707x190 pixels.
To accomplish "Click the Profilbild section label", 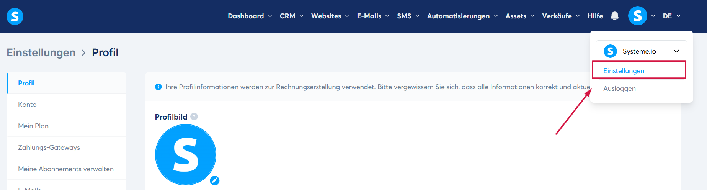I will 171,117.
